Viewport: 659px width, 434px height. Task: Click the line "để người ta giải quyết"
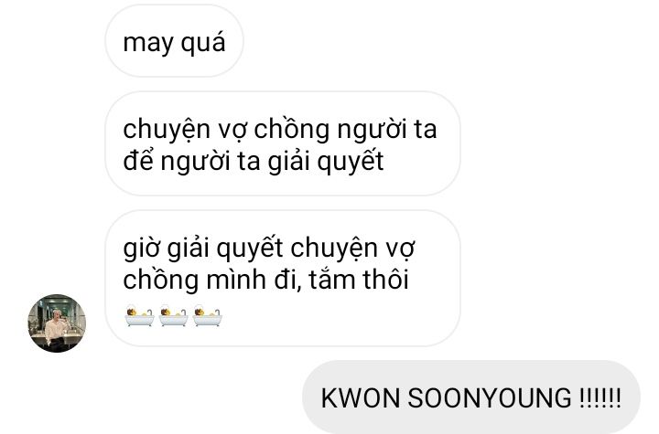254,161
